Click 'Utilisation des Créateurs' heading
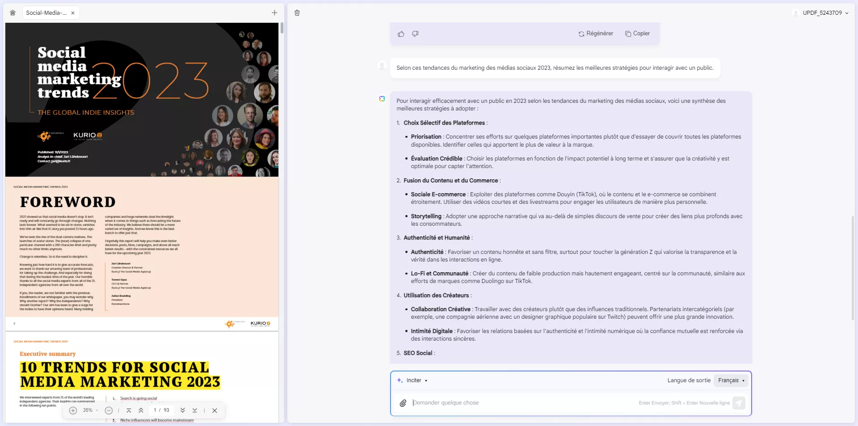Image resolution: width=858 pixels, height=426 pixels. pyautogui.click(x=436, y=295)
